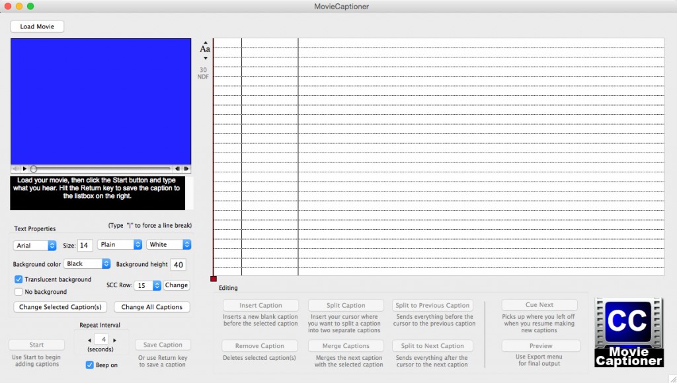Open the Plain text style dropdown
677x383 pixels.
120,244
